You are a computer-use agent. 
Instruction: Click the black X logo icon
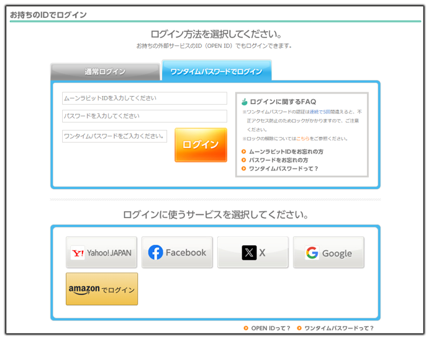pyautogui.click(x=249, y=252)
